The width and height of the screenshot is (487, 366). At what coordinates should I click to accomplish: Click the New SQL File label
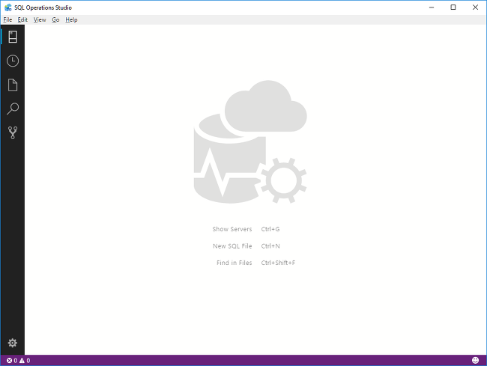(232, 246)
